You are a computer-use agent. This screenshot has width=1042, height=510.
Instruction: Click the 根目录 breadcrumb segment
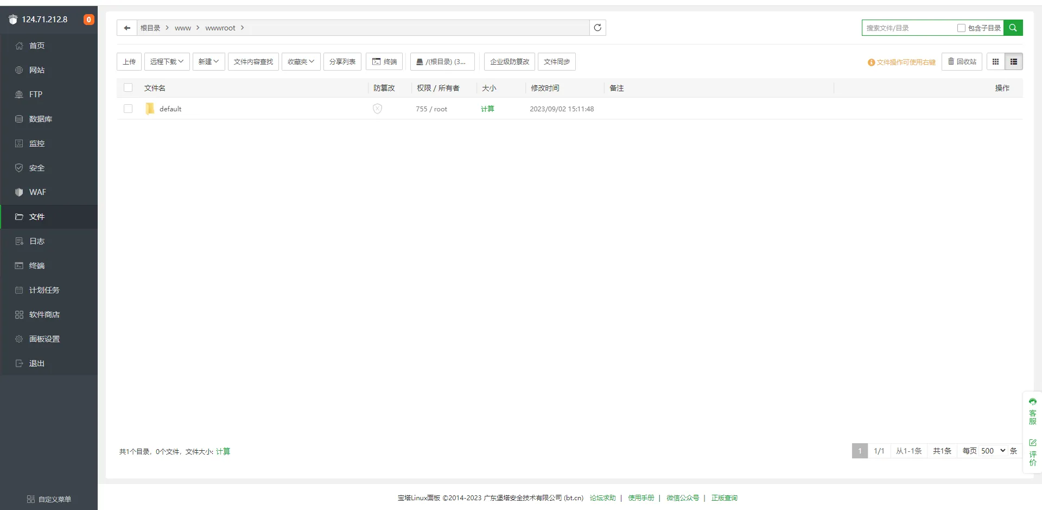point(150,28)
